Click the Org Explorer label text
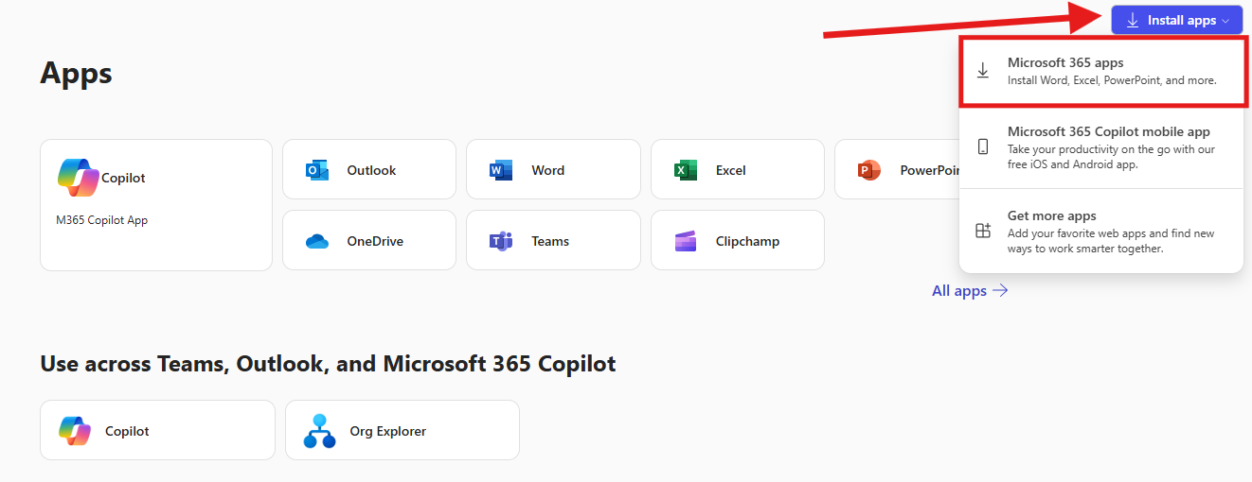 [x=387, y=431]
